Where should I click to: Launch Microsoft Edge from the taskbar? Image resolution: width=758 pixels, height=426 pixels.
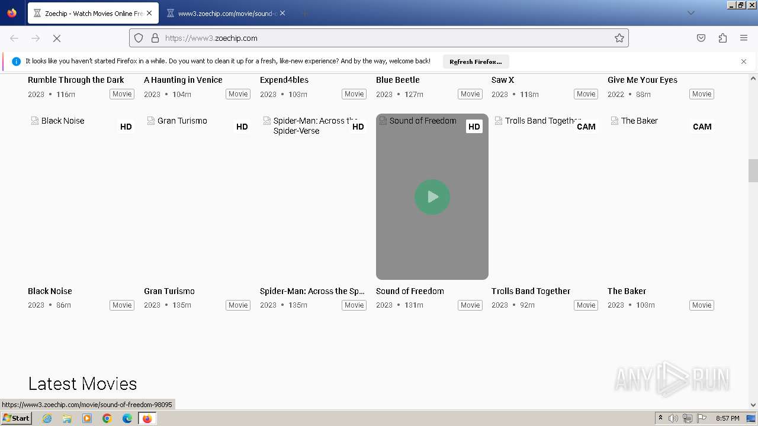(127, 418)
